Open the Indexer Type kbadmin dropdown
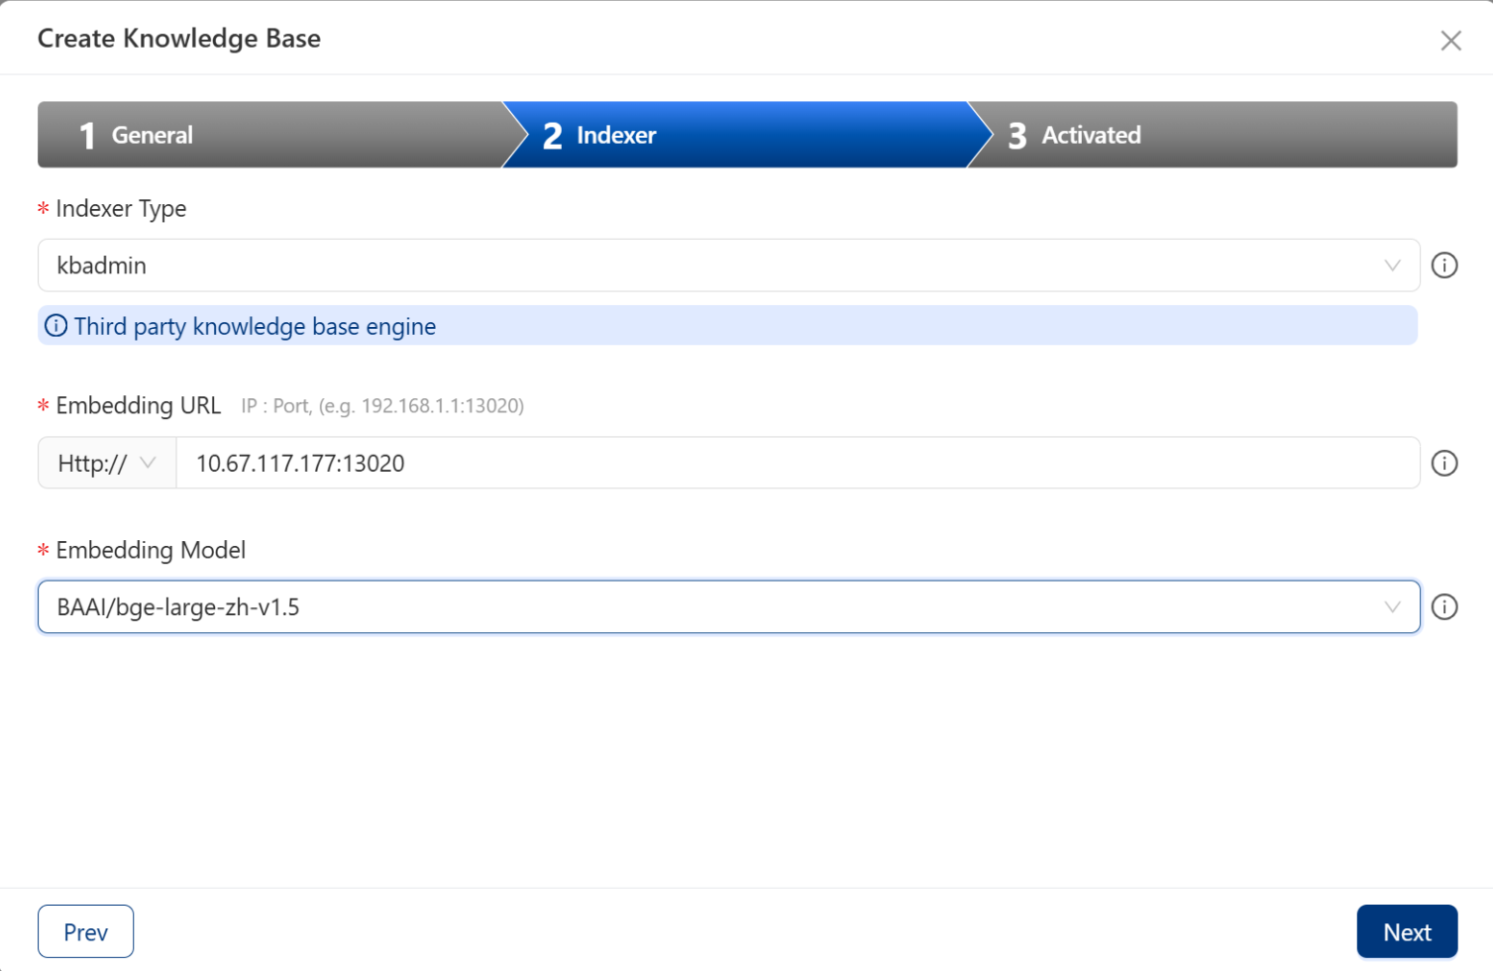Image resolution: width=1493 pixels, height=971 pixels. [x=713, y=266]
